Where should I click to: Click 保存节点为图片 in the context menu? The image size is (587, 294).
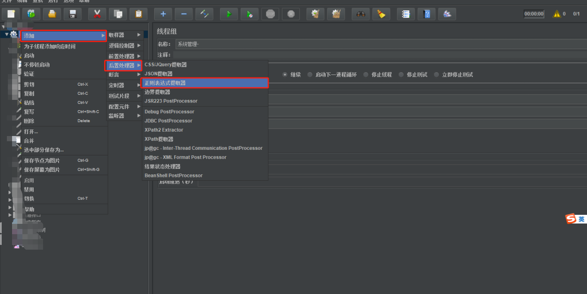coord(64,161)
